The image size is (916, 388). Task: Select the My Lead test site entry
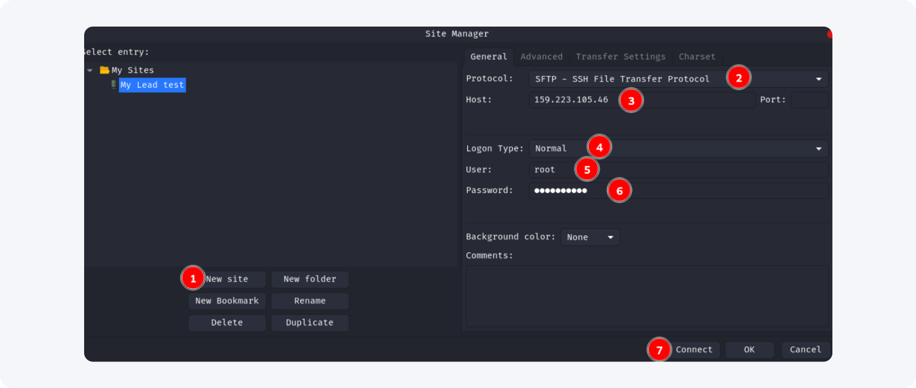pos(152,85)
